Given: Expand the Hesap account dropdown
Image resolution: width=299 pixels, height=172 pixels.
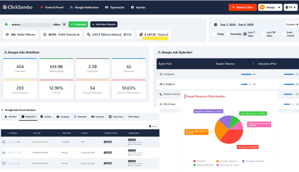Looking at the screenshot, I should pos(270,7).
